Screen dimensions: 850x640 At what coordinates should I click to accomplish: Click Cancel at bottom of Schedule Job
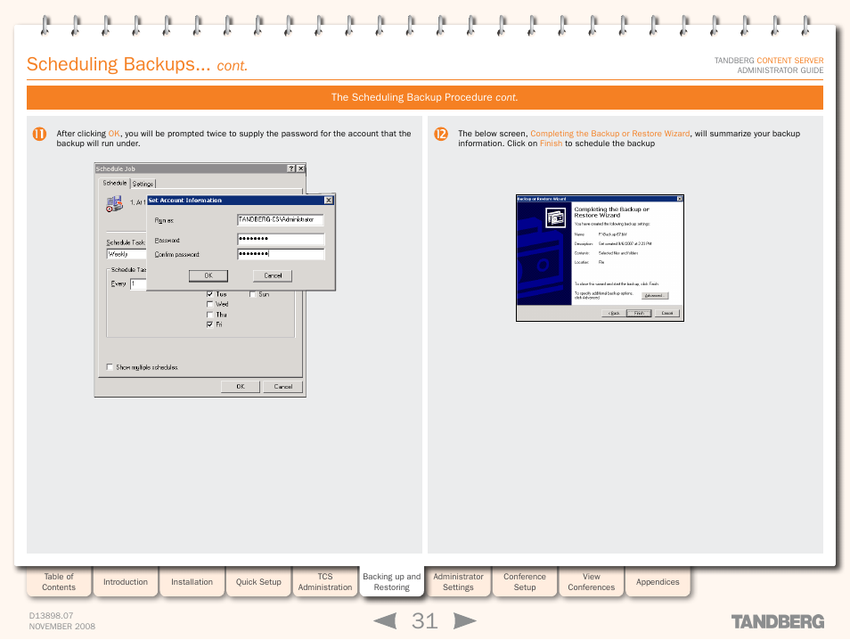click(x=283, y=387)
